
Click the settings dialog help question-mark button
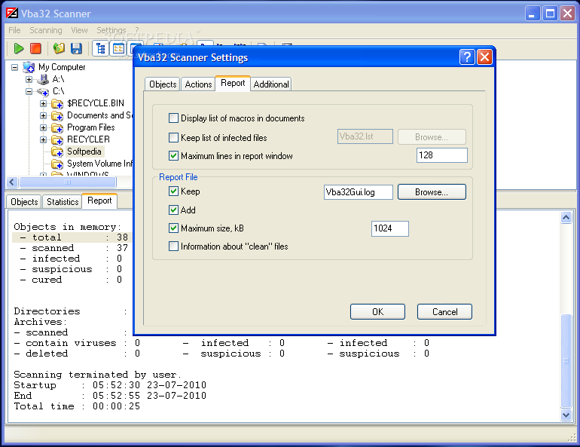467,57
